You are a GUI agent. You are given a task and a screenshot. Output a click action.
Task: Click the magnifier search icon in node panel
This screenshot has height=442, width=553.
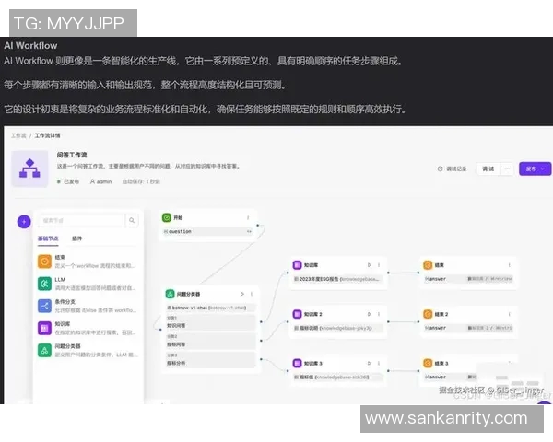coord(132,220)
